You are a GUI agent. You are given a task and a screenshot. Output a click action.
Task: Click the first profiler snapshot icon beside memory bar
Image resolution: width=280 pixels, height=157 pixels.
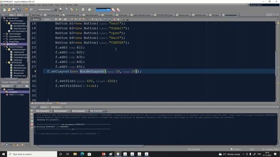click(x=113, y=10)
